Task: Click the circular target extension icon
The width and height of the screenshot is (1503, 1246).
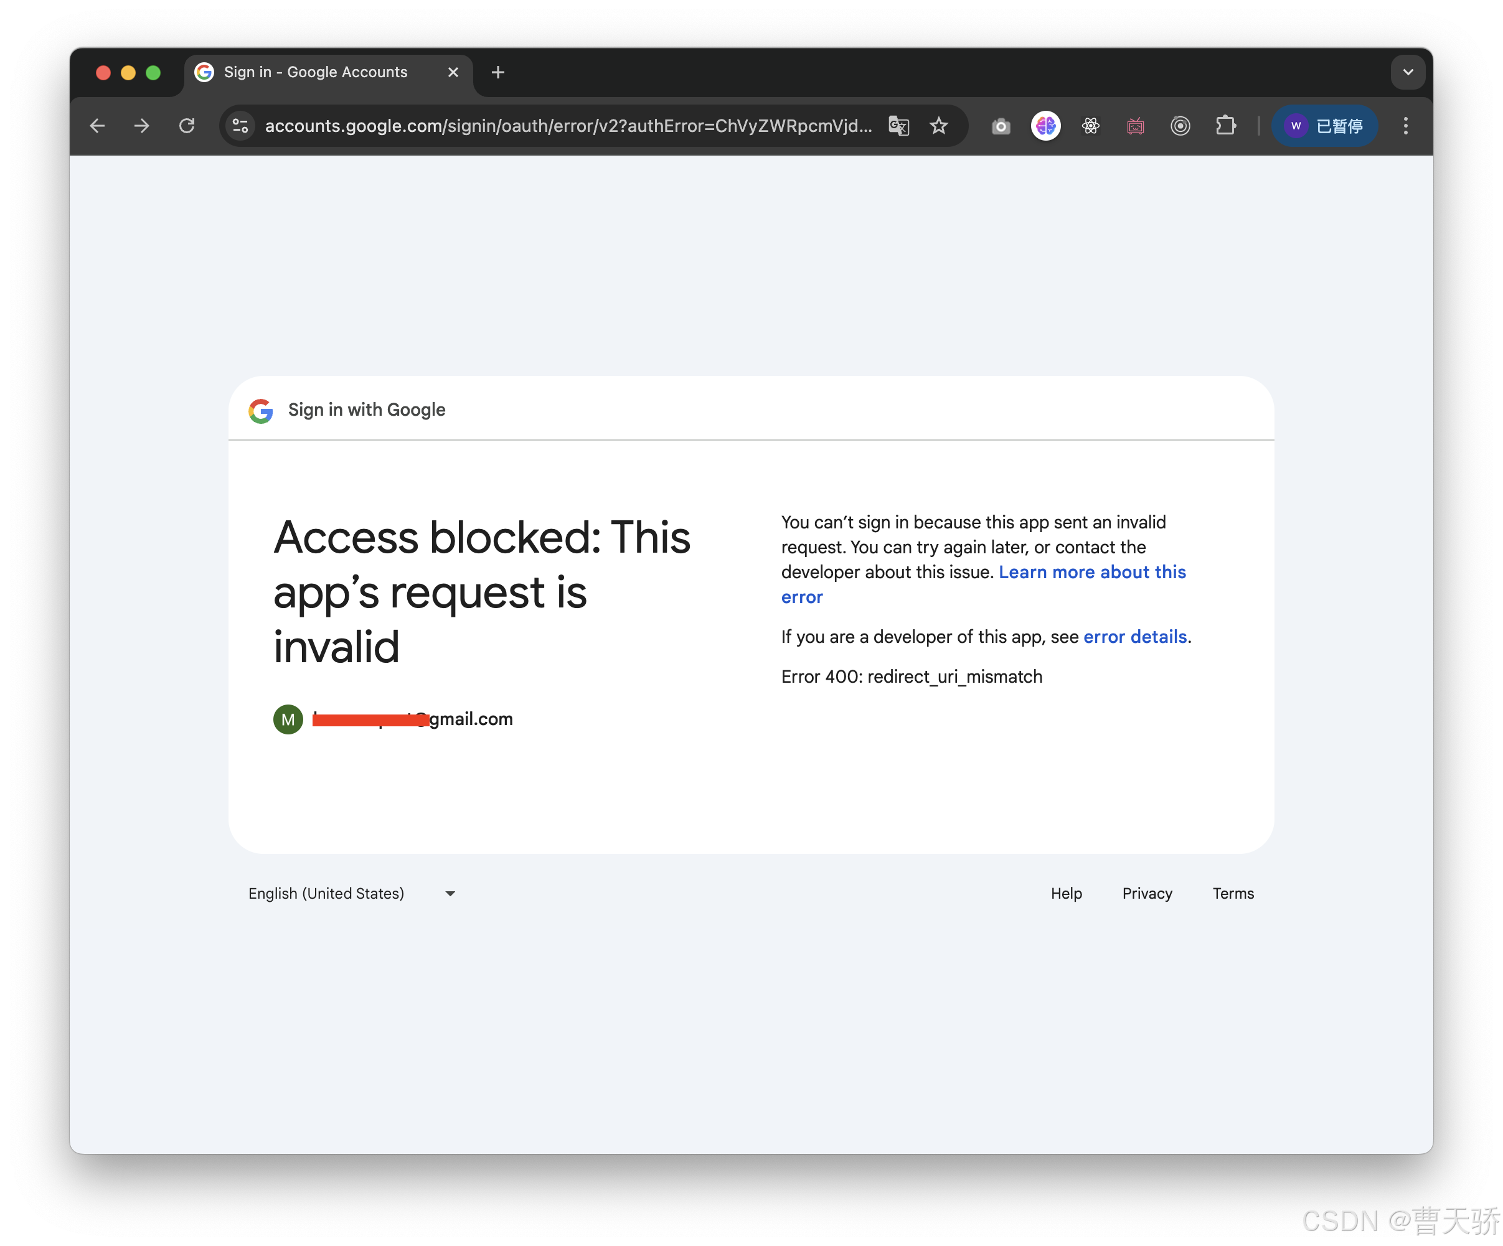Action: click(x=1180, y=126)
